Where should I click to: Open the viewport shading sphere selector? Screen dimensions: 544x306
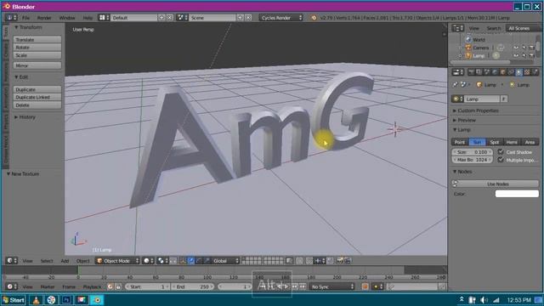tap(148, 261)
